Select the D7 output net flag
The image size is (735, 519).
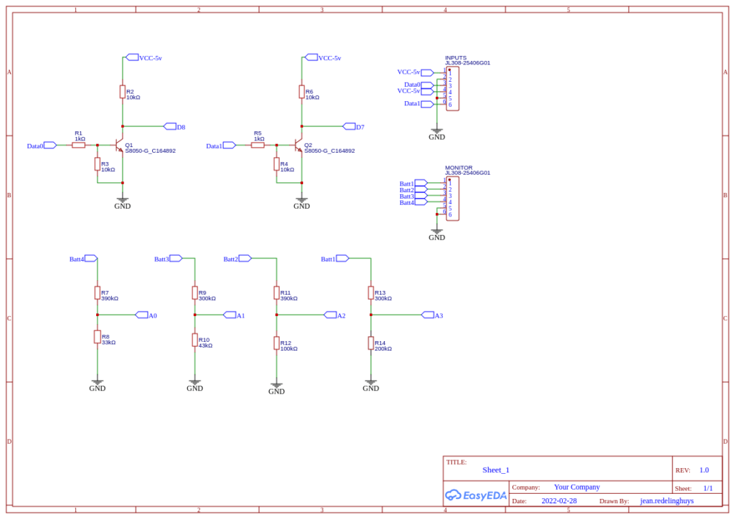(350, 127)
